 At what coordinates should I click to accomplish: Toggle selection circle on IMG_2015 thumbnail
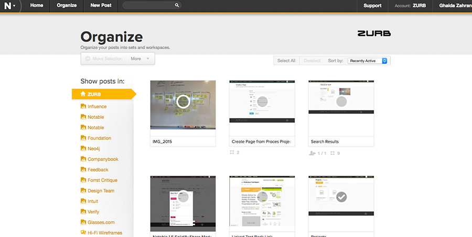[183, 101]
